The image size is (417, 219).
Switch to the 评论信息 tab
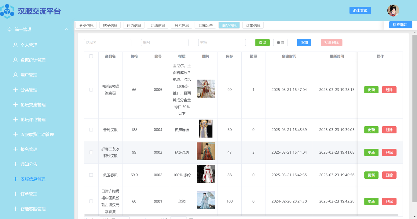coord(134,25)
